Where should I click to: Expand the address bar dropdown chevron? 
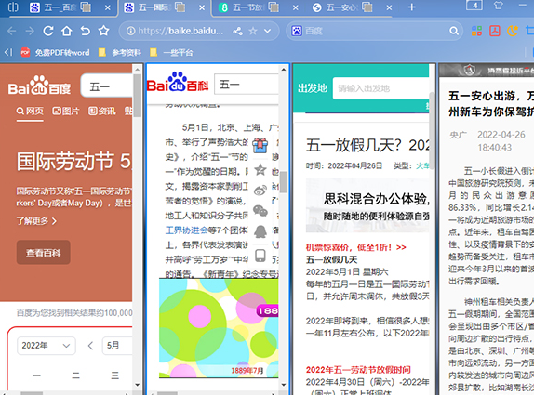[268, 31]
